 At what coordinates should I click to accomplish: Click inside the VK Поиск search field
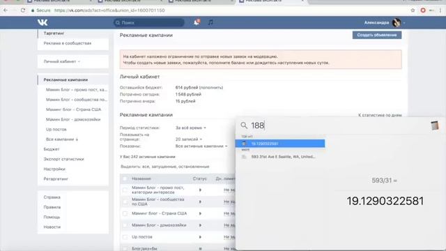(148, 22)
